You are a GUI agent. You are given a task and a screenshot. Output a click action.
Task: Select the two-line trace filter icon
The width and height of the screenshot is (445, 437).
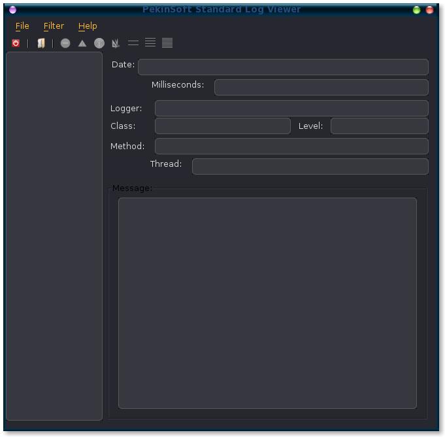[x=133, y=43]
